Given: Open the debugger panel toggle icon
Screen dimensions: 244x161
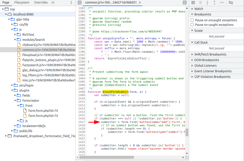Looking at the screenshot, I should pos(184,2).
